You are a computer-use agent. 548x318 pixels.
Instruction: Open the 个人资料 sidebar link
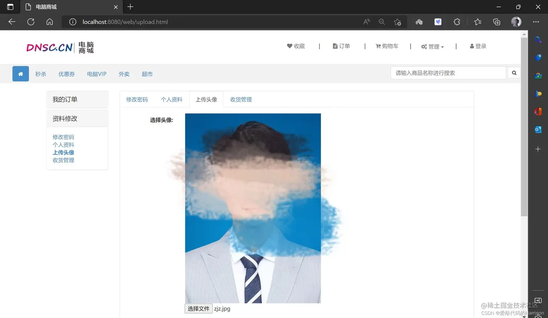point(63,144)
